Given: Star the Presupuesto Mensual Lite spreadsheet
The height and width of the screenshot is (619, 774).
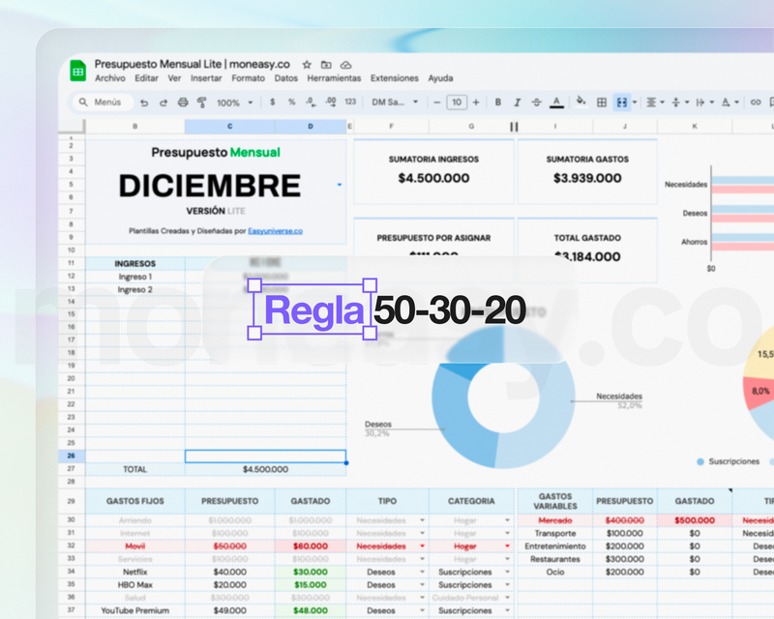Looking at the screenshot, I should point(306,64).
